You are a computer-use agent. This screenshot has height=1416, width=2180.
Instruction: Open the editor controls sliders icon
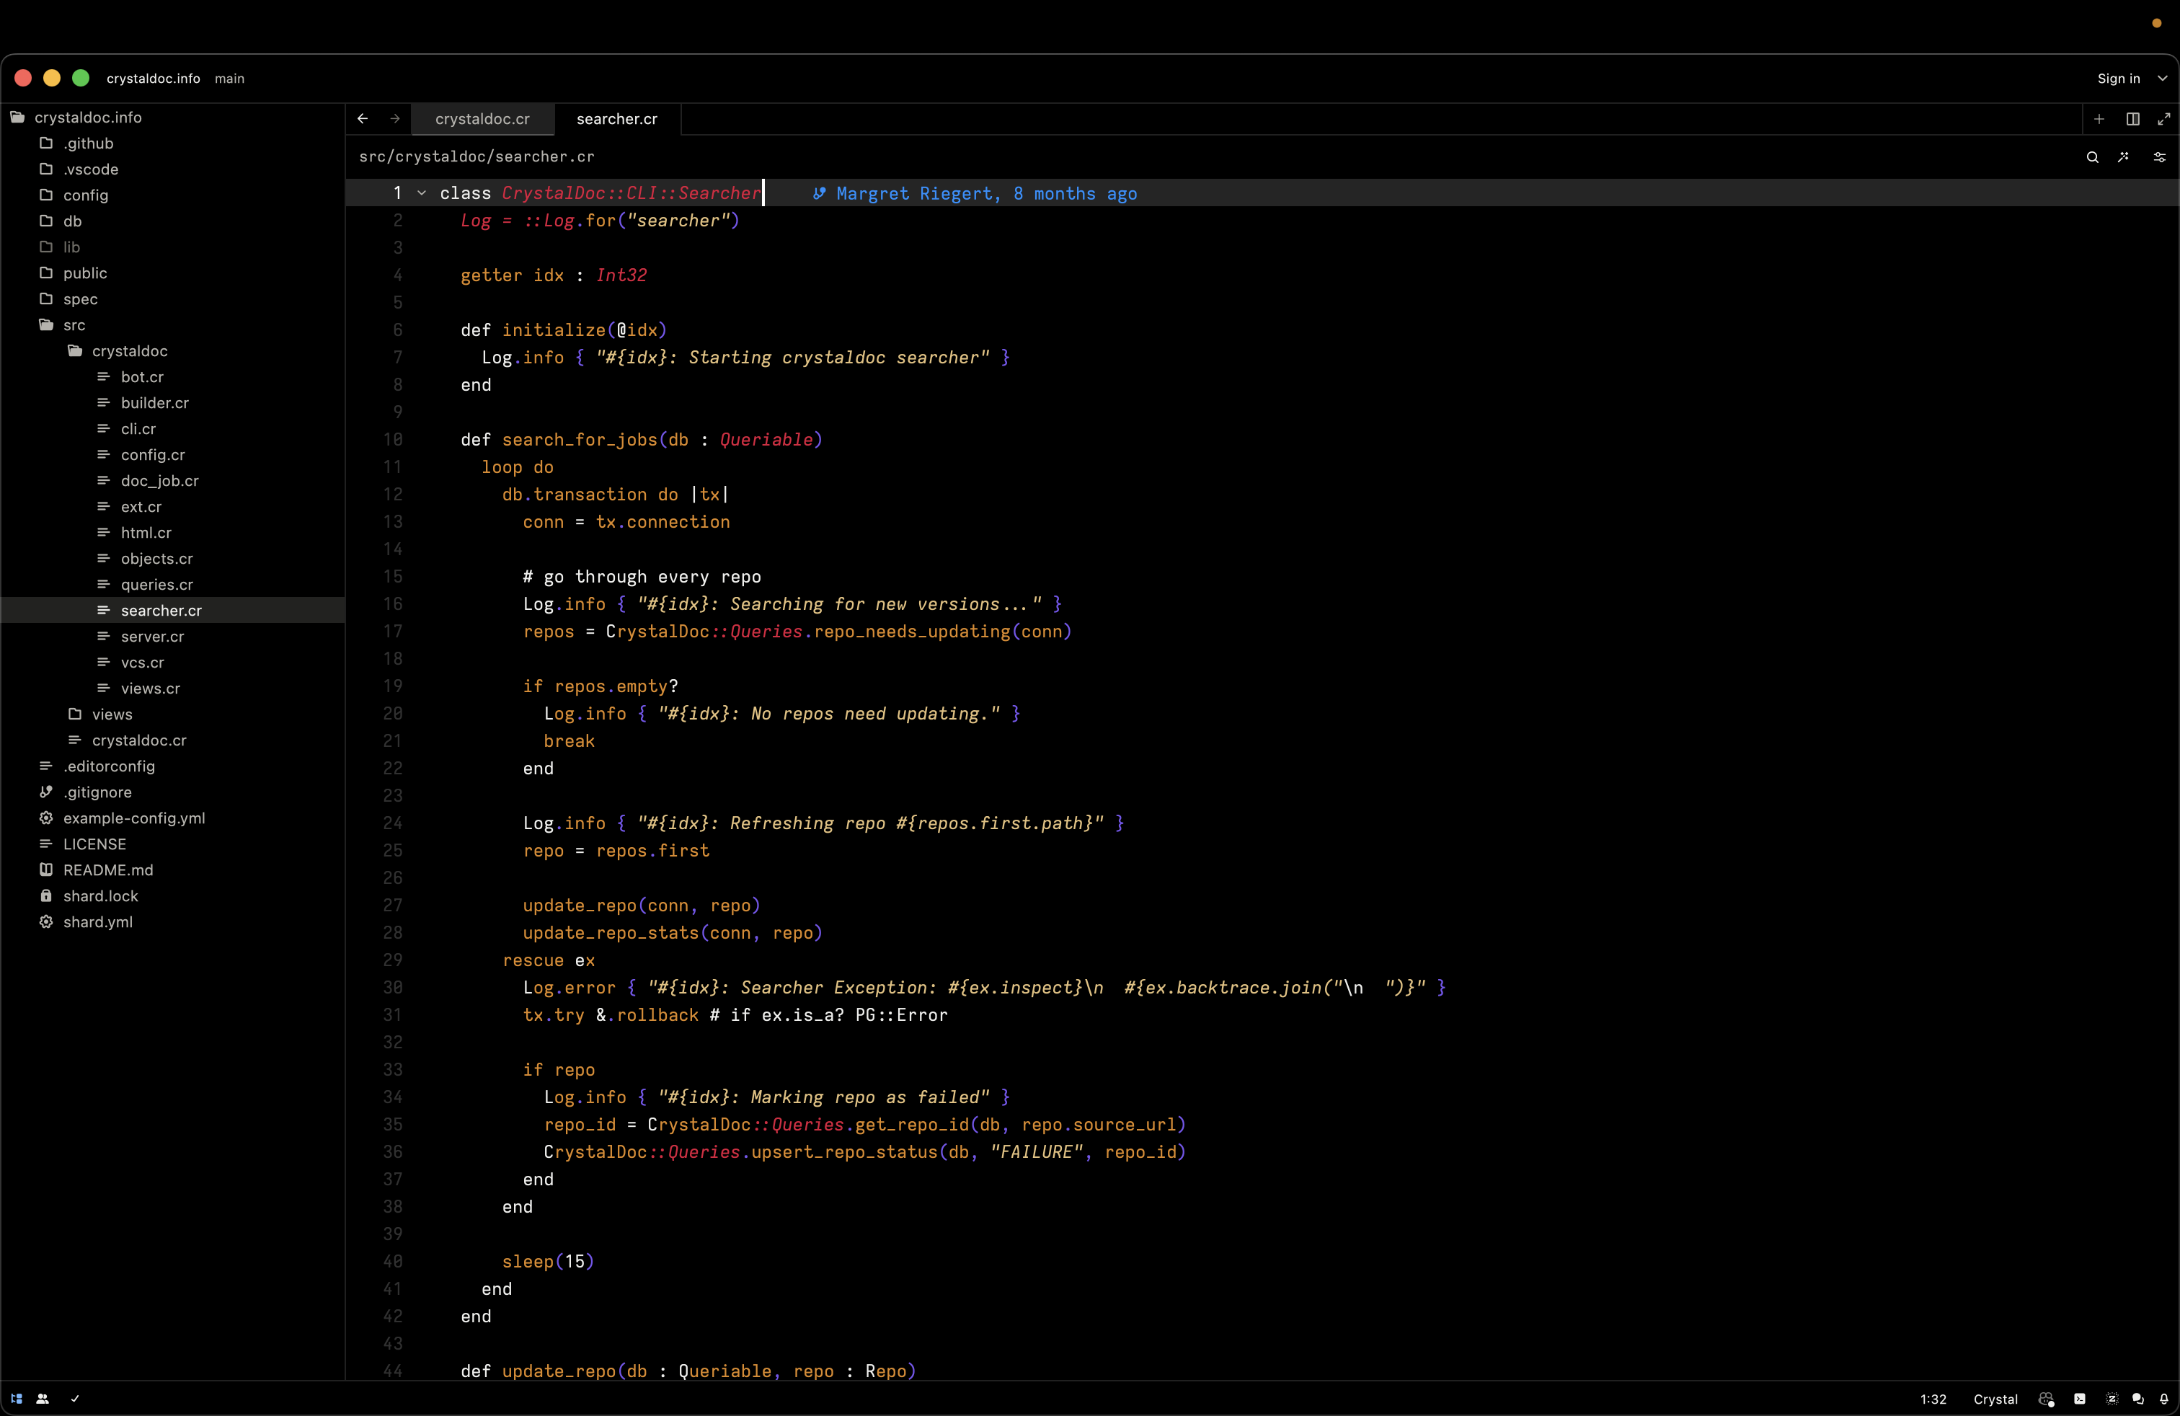point(2159,156)
